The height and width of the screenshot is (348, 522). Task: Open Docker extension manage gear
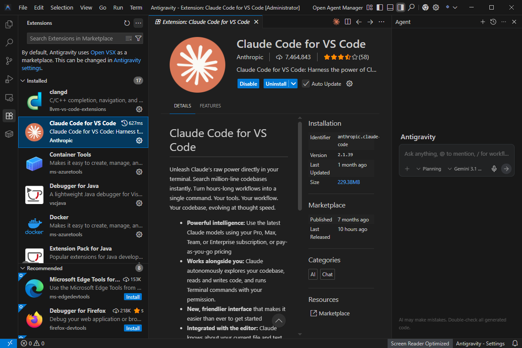pos(139,234)
